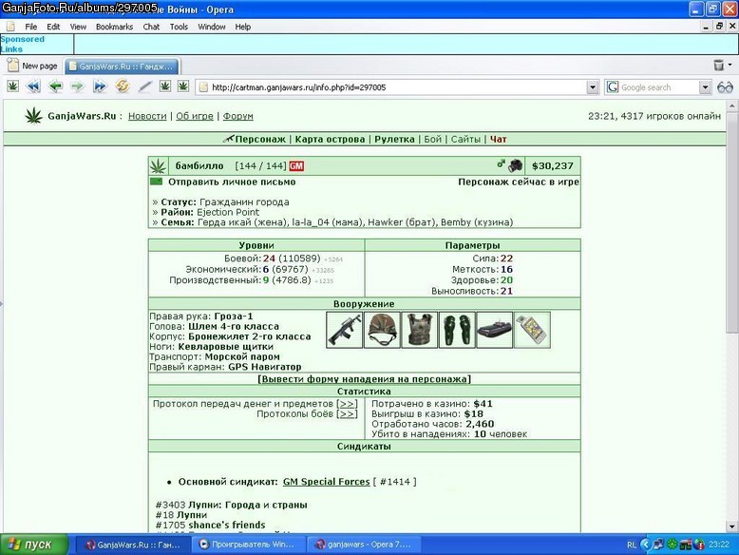Go back with green left arrow
The width and height of the screenshot is (739, 555).
pyautogui.click(x=56, y=86)
